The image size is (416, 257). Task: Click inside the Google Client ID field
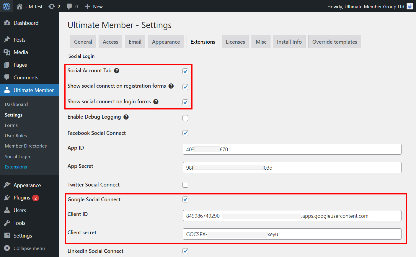tap(292, 216)
